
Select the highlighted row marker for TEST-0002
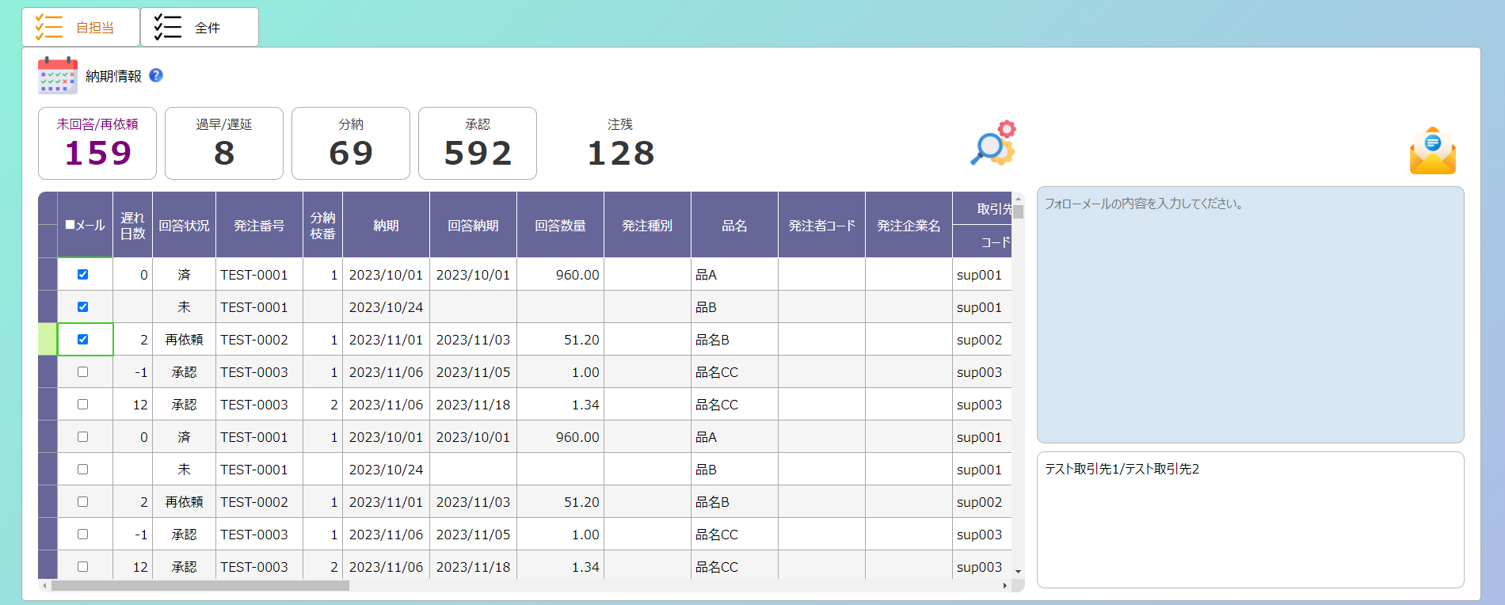(48, 339)
